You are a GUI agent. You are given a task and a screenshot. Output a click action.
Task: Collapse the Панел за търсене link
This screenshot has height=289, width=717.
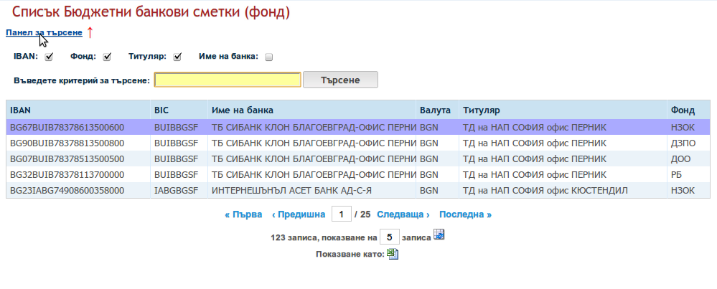44,32
